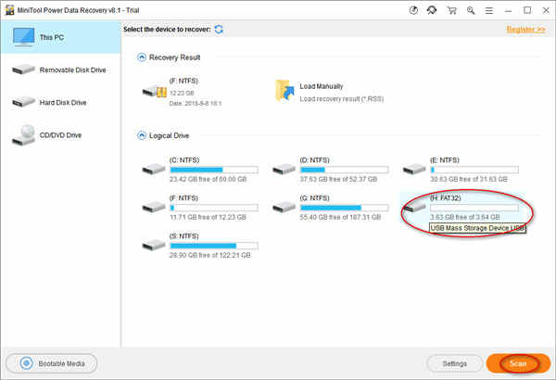The image size is (556, 380).
Task: Click the G: drive usage bar
Action: 345,208
